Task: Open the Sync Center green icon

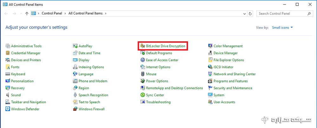Action: 143,95
